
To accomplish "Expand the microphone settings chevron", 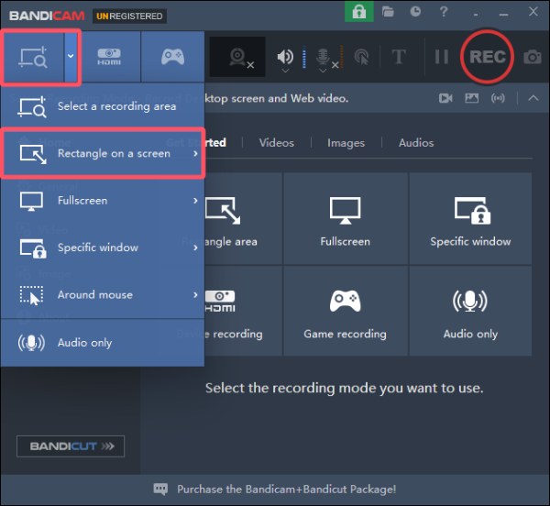I will (x=323, y=71).
